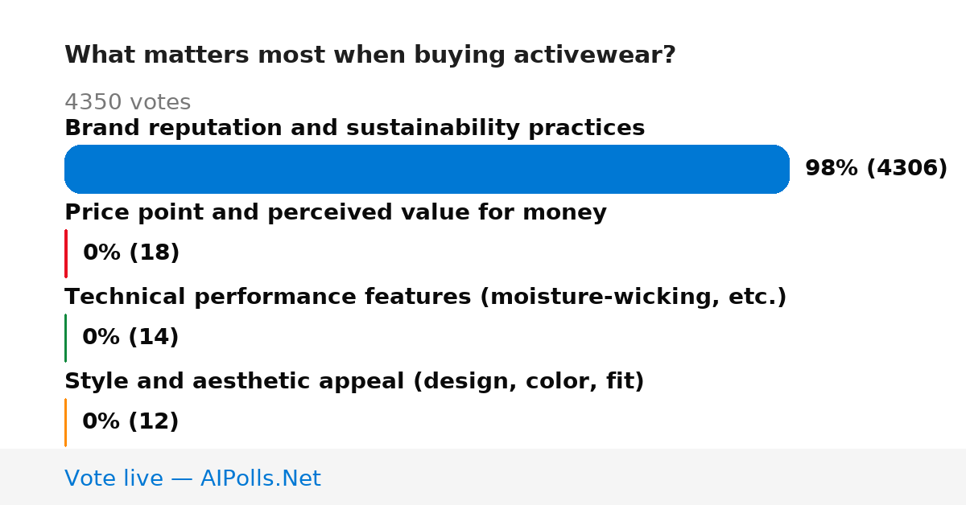
Task: Select the Price point and perceived value option
Action: pyautogui.click(x=336, y=213)
